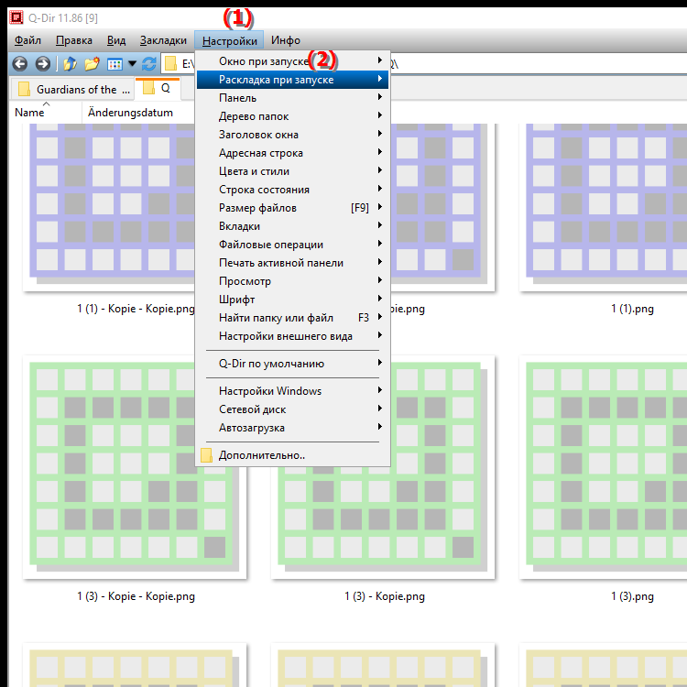Open Настройки внешнего вида entry

[293, 336]
